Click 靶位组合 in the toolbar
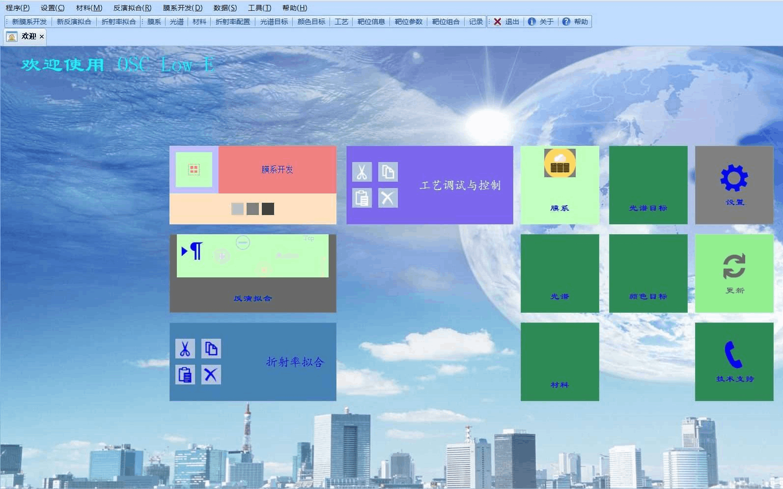 (446, 22)
